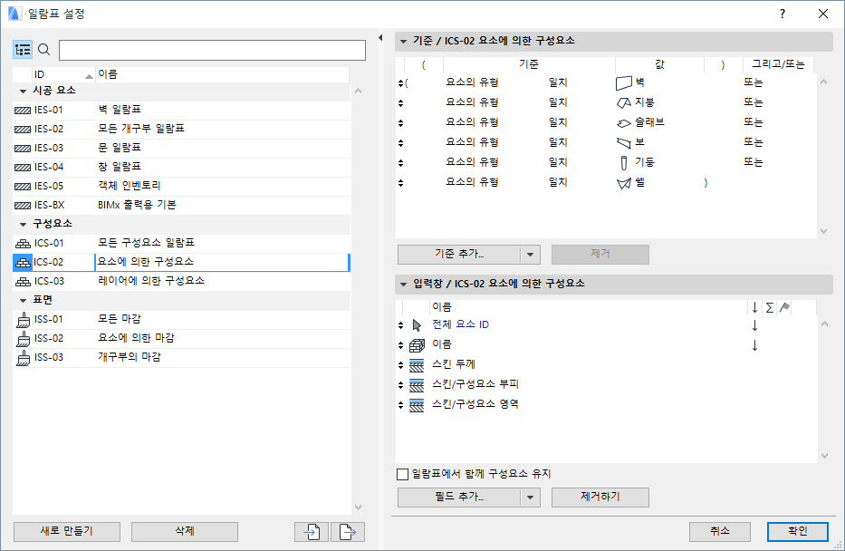Viewport: 845px width, 551px height.
Task: Click the slab (슬래브) element type icon
Action: point(623,123)
